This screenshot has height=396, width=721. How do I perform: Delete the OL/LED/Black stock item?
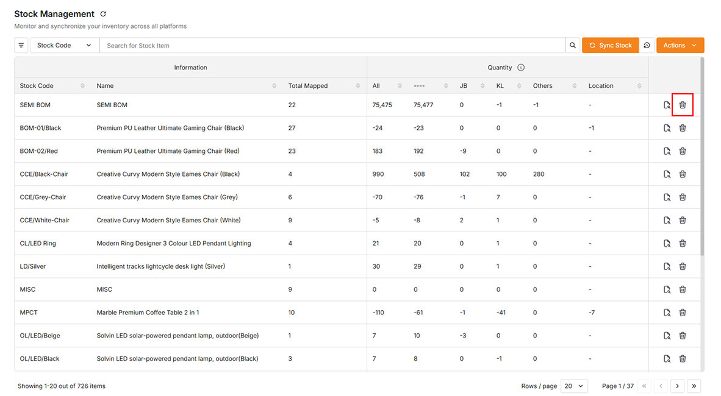683,358
